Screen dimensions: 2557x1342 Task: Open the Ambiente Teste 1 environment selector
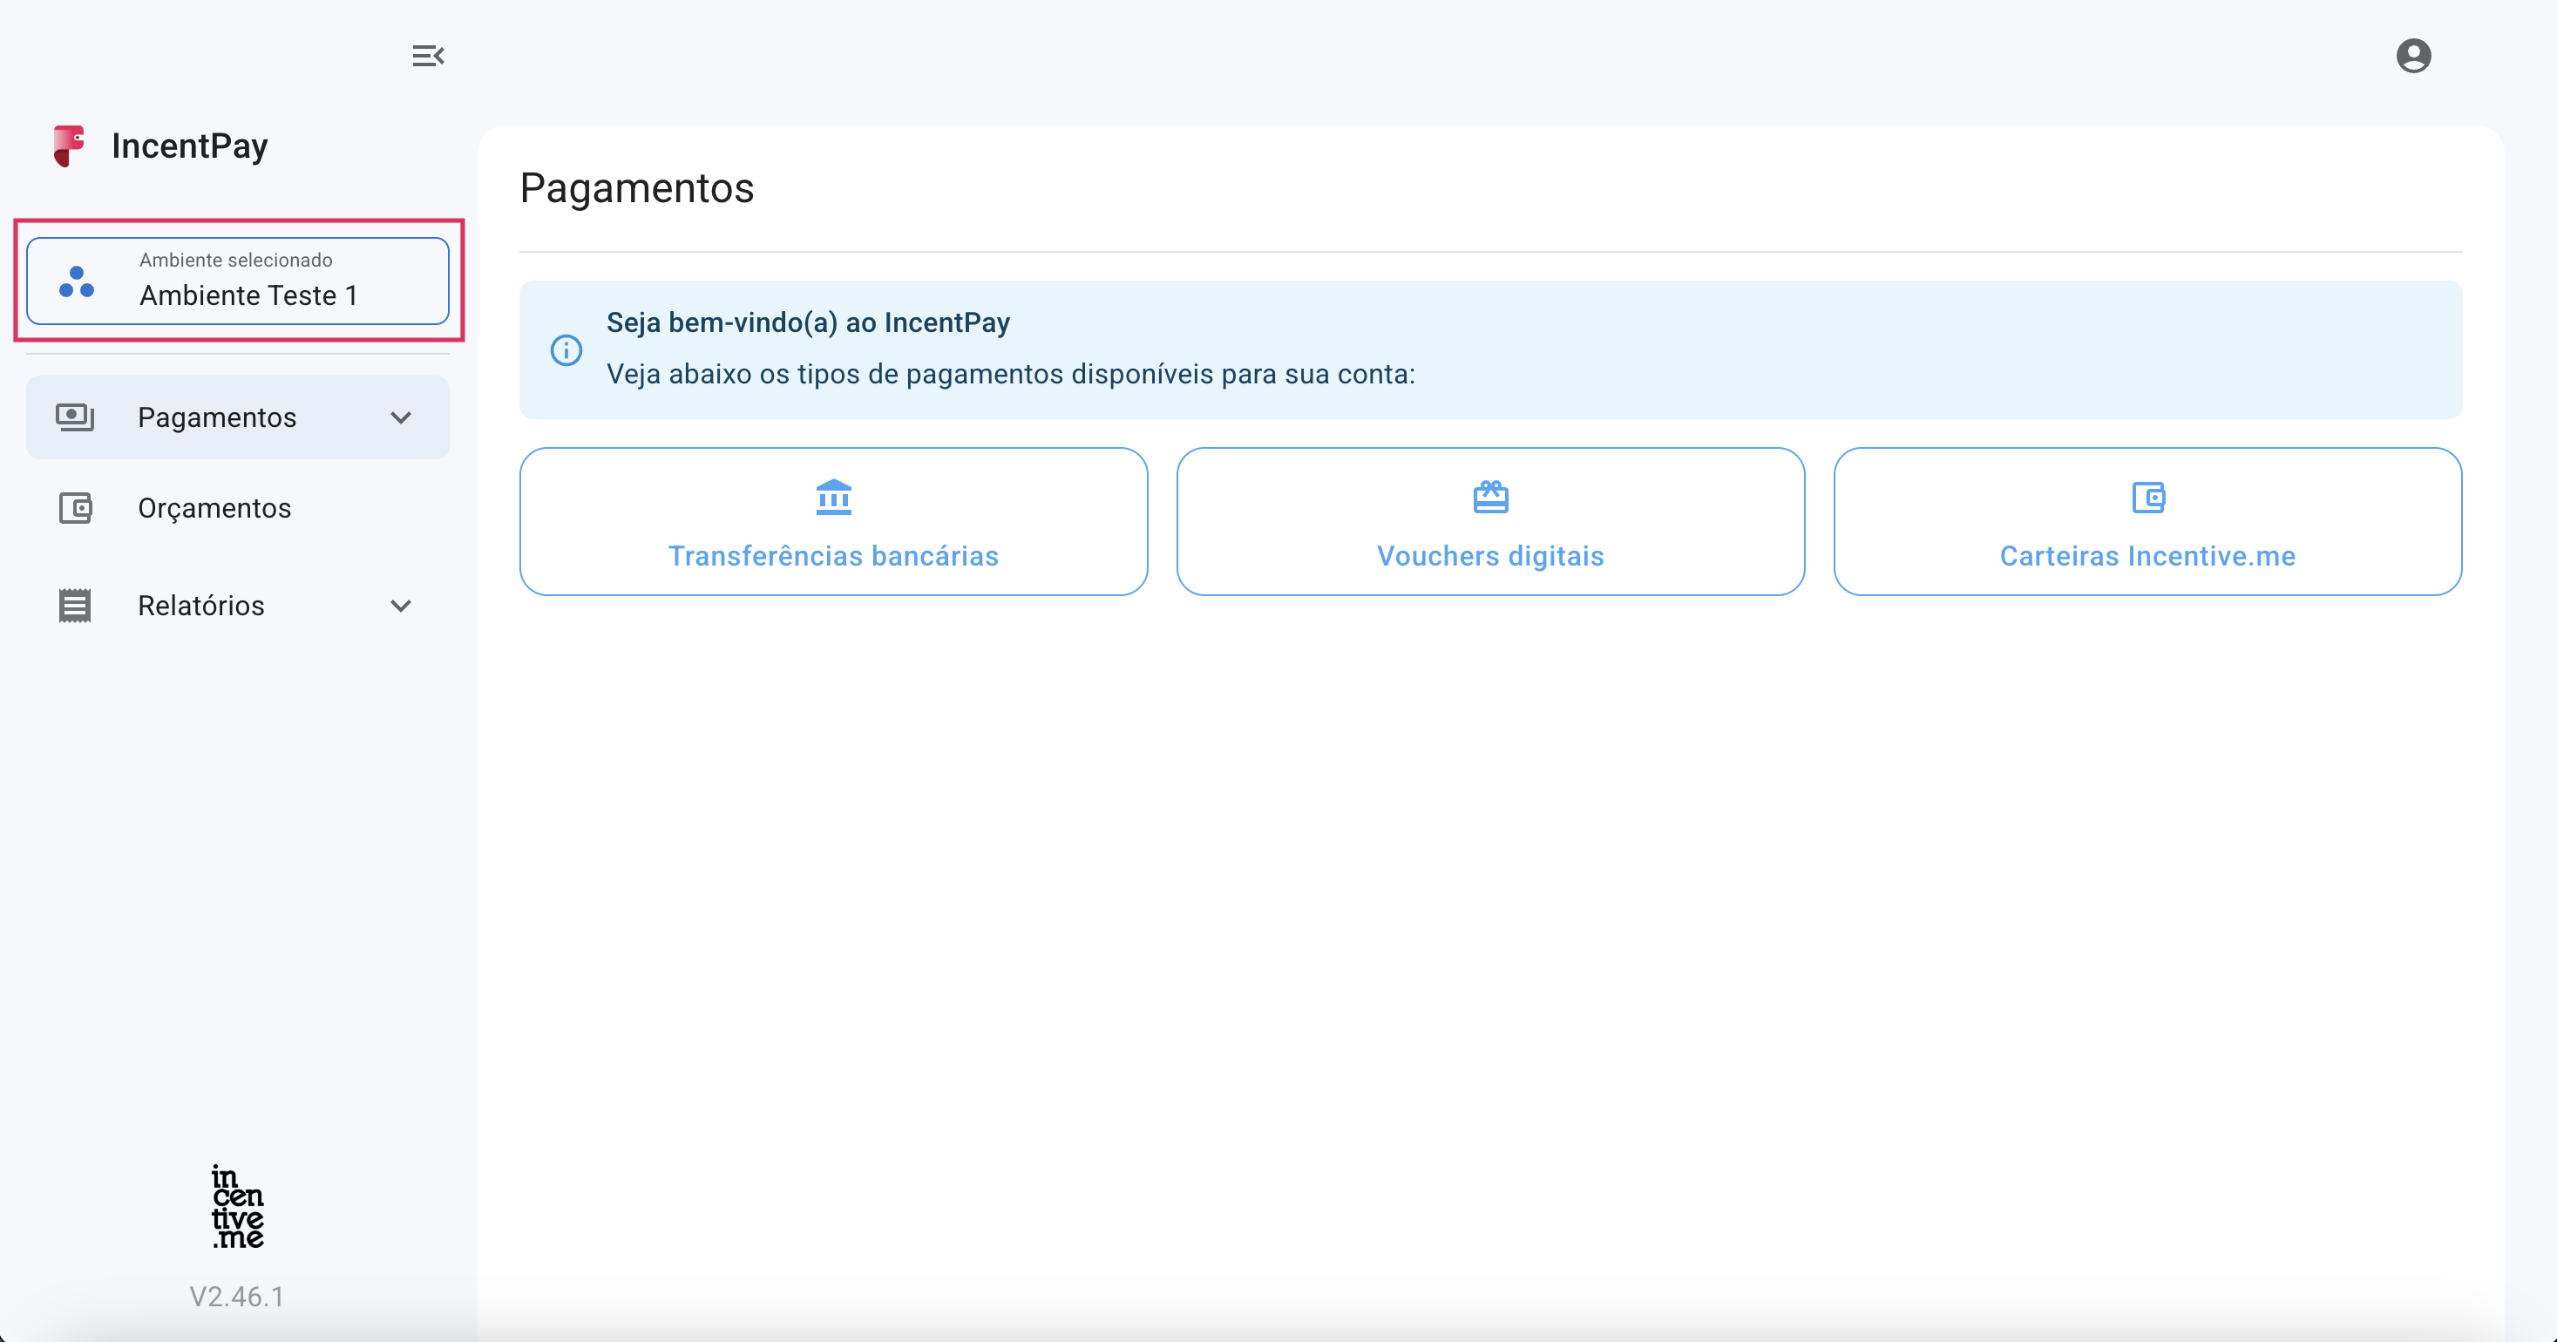(238, 281)
